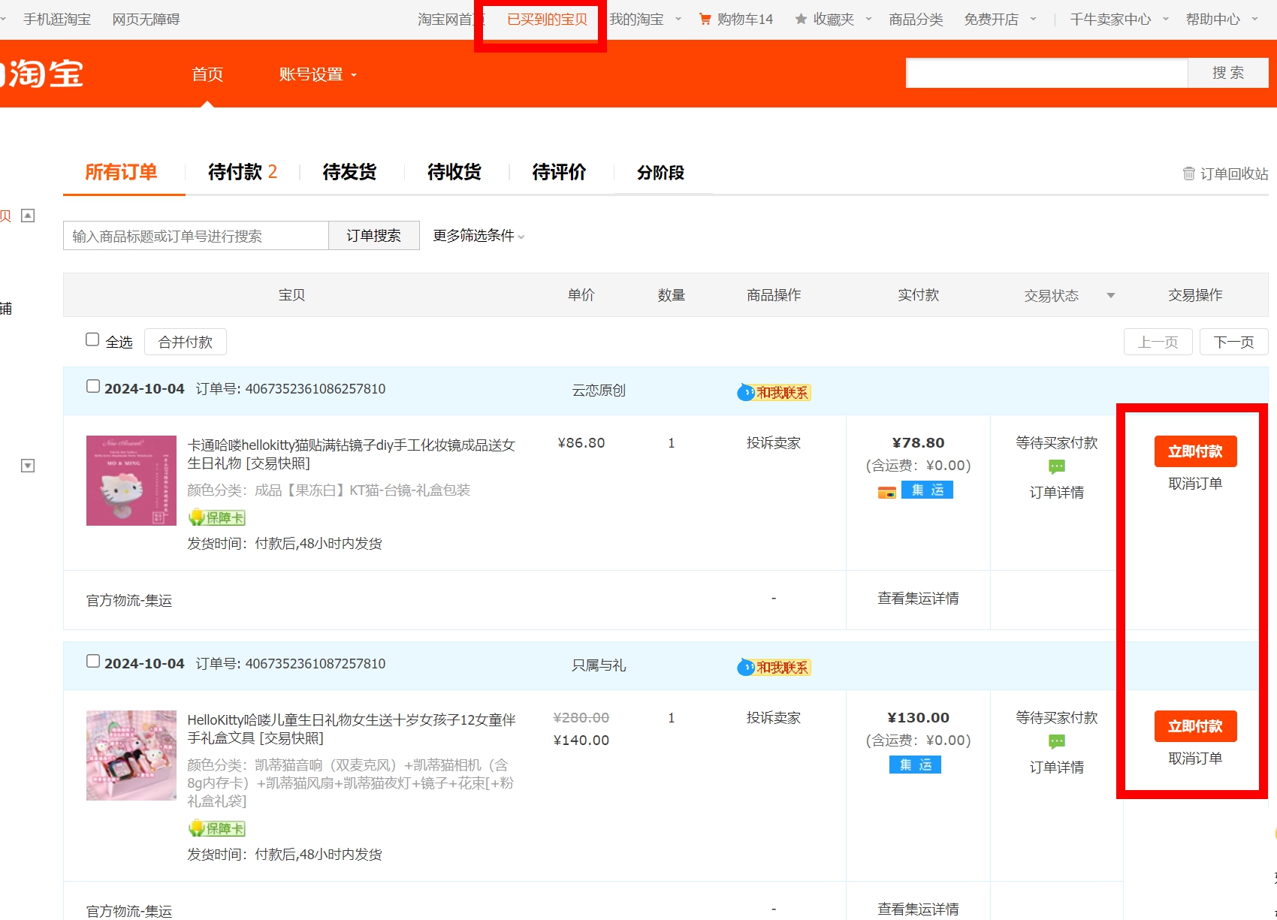Click the 搜索 button in the header
1277x920 pixels.
point(1228,73)
